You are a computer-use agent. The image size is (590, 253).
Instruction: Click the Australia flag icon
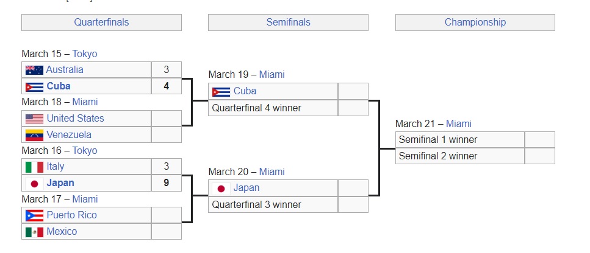(x=34, y=70)
